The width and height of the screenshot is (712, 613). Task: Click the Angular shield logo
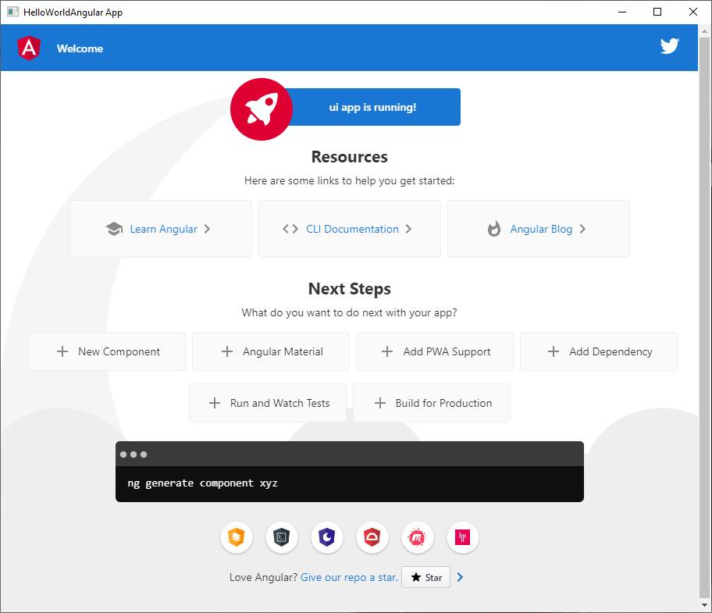[x=29, y=48]
